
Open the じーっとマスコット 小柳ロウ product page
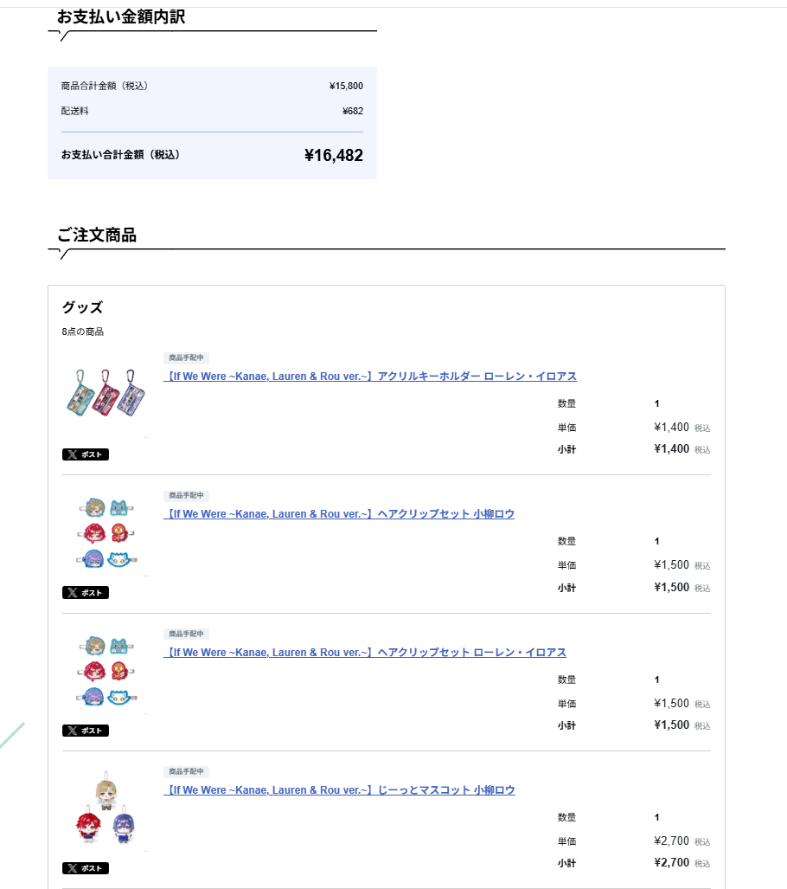coord(339,790)
